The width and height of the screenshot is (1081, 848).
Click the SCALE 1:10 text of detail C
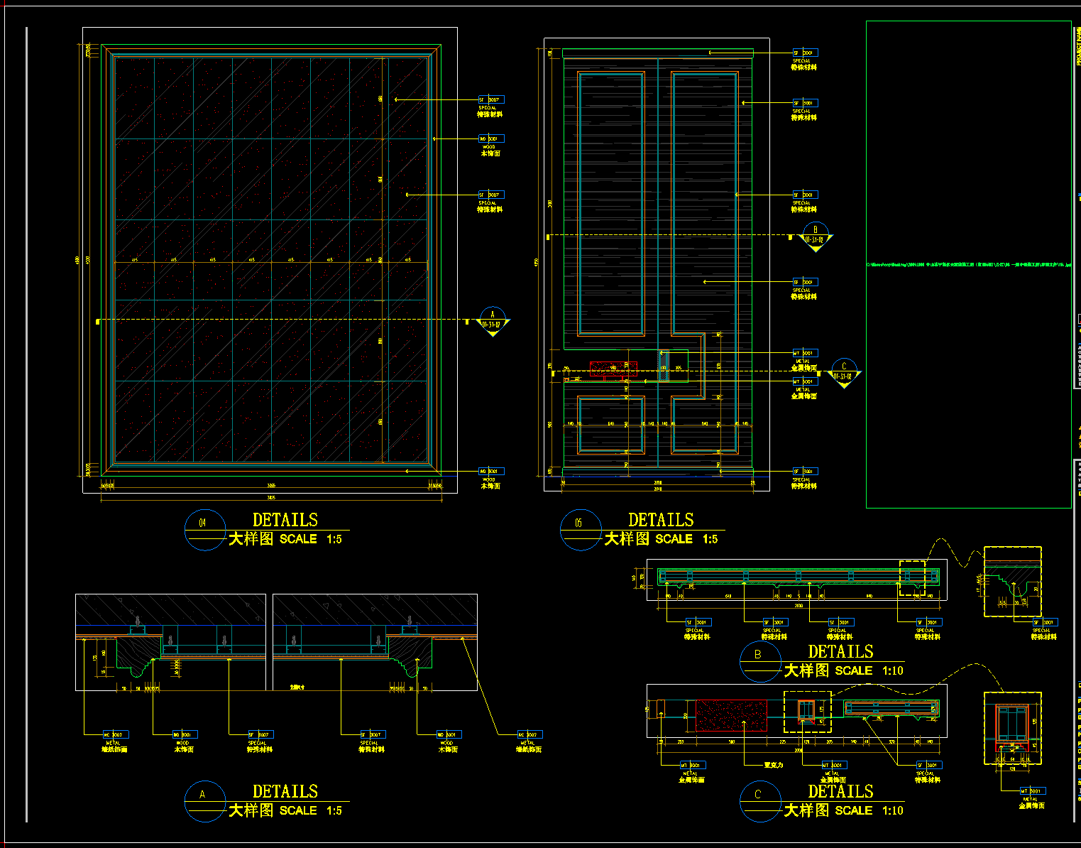point(869,810)
